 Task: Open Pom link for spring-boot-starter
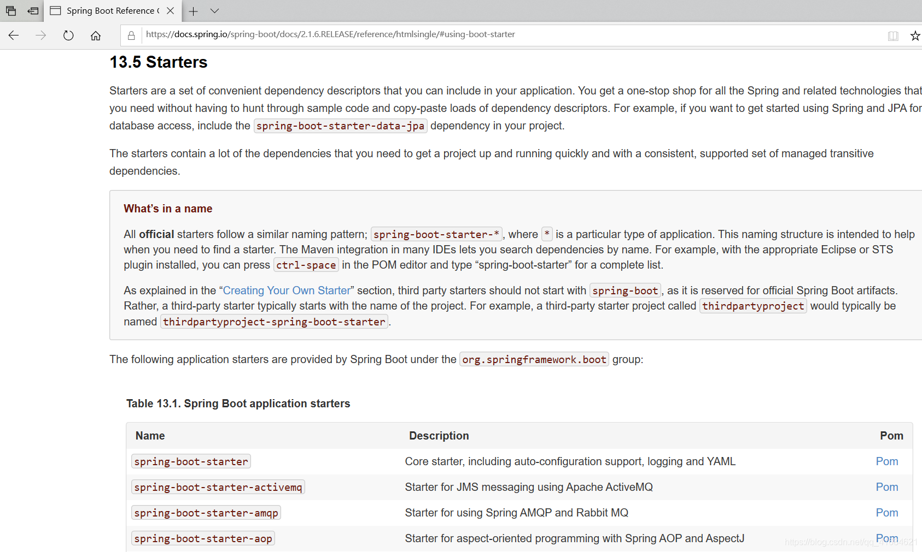pyautogui.click(x=887, y=461)
